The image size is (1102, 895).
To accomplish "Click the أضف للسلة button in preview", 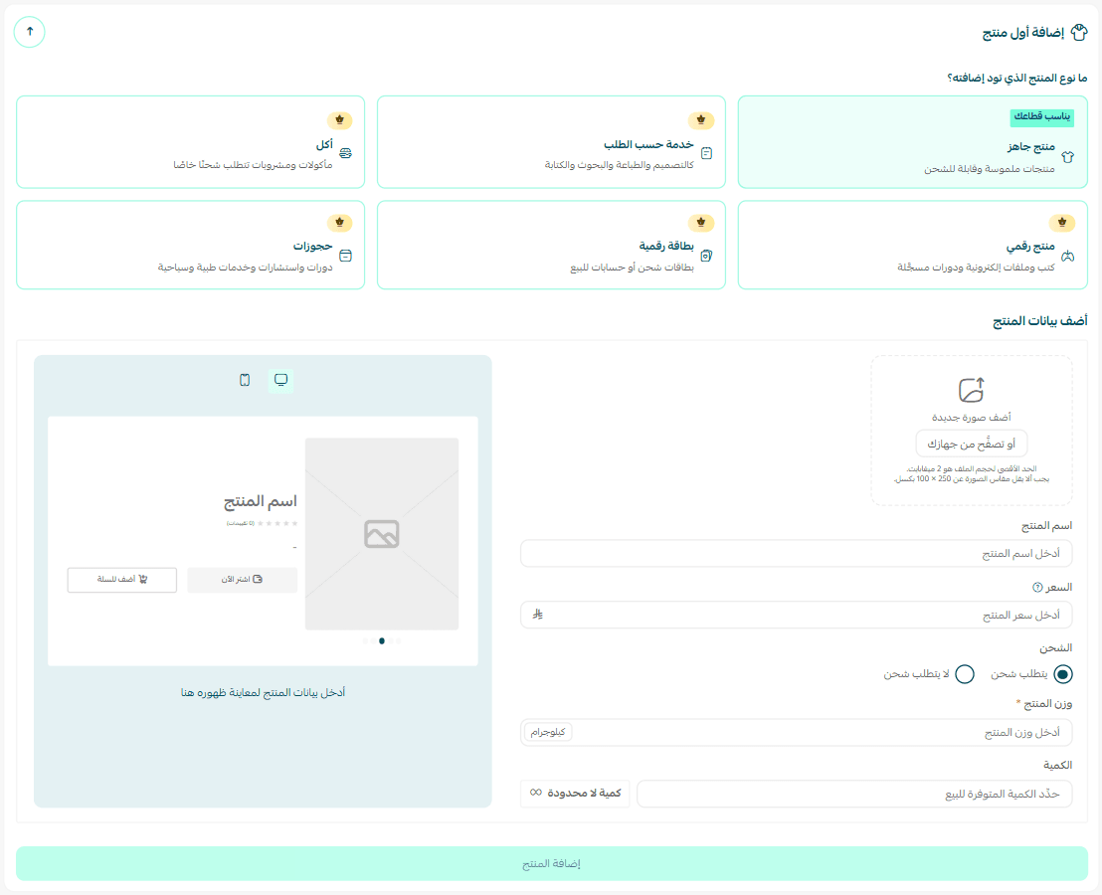I will (x=122, y=580).
